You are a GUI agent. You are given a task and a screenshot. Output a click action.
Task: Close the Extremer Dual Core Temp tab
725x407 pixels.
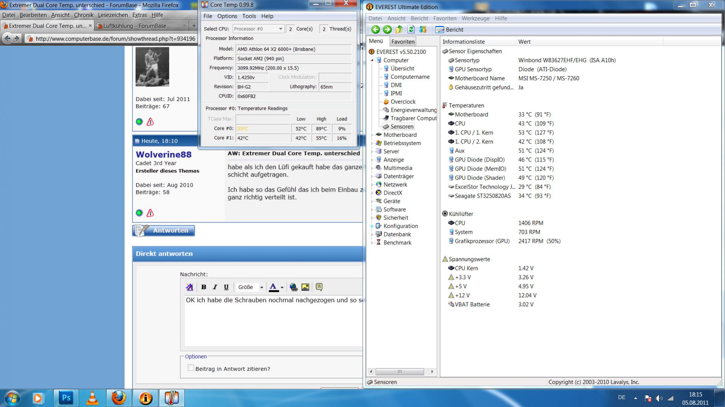[x=90, y=26]
